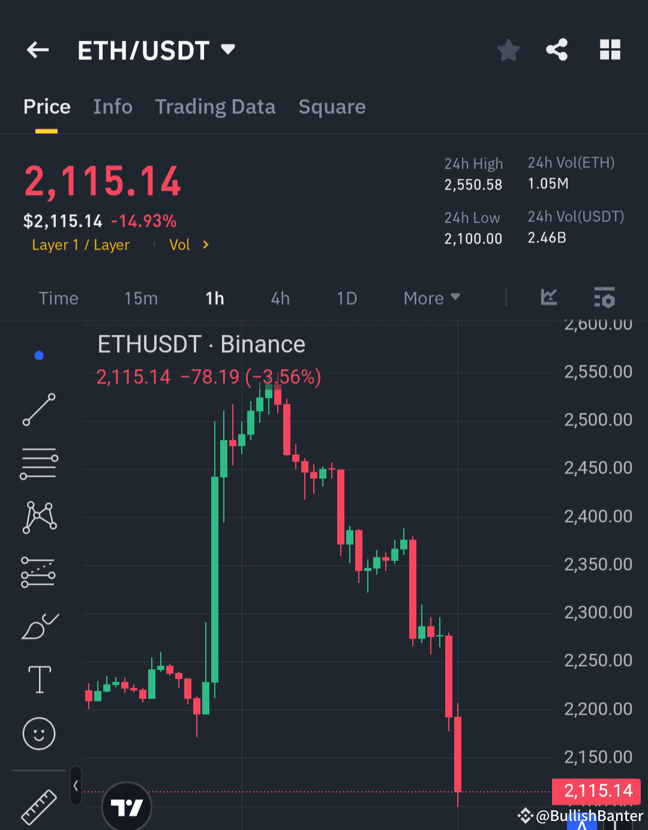Open the Info tab
Viewport: 648px width, 830px height.
(113, 107)
